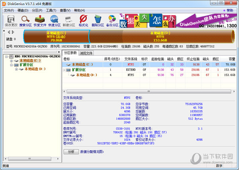
Task: Go to next disk with right arrow
Action: (13, 32)
